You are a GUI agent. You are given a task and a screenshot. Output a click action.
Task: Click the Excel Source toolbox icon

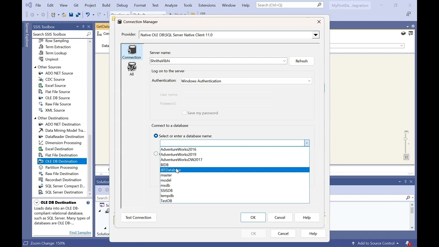(41, 86)
